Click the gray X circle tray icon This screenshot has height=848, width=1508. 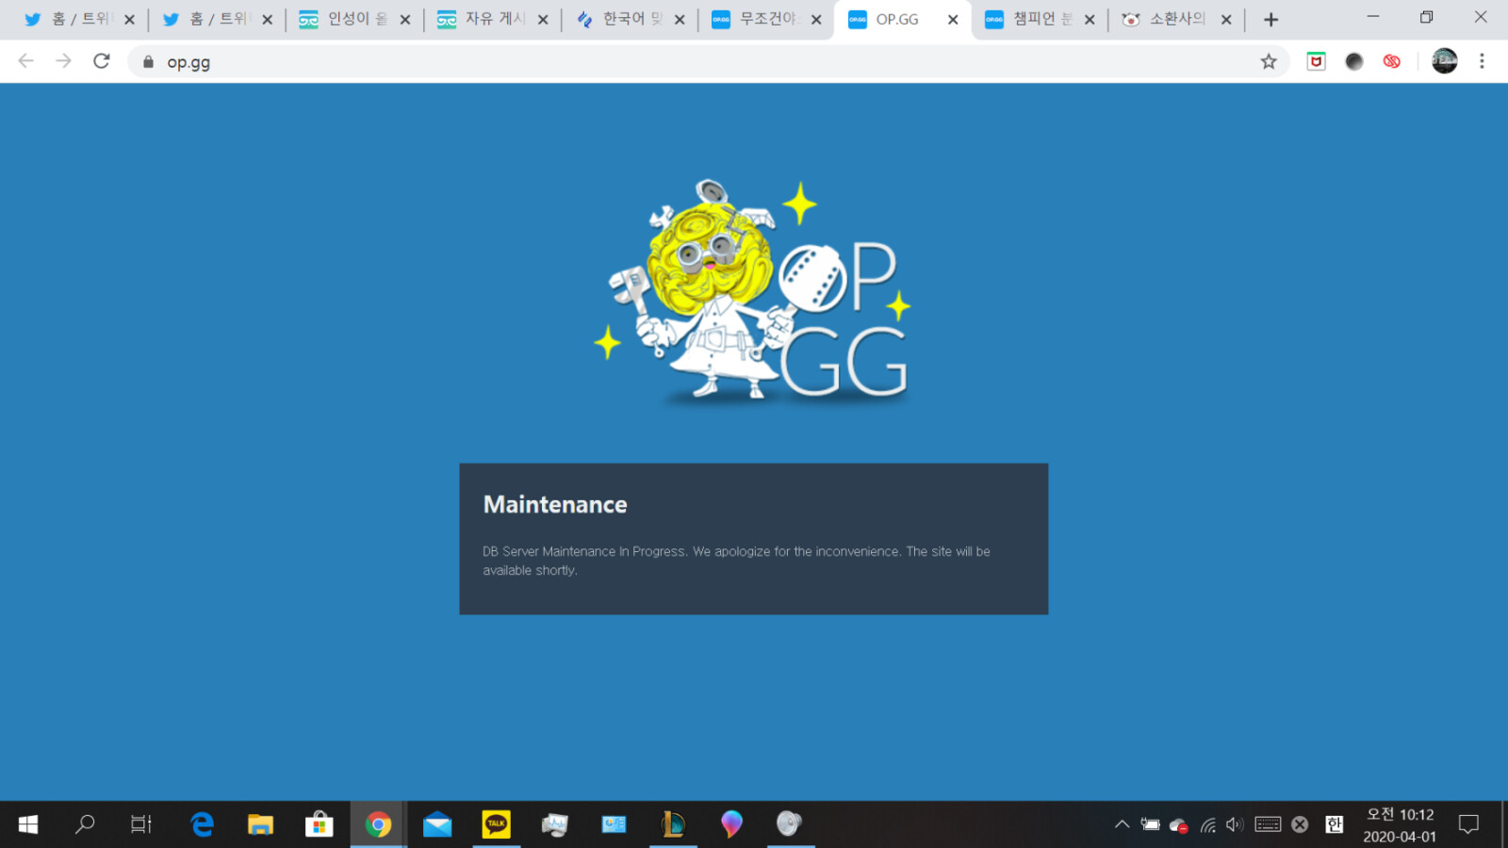(x=1300, y=824)
